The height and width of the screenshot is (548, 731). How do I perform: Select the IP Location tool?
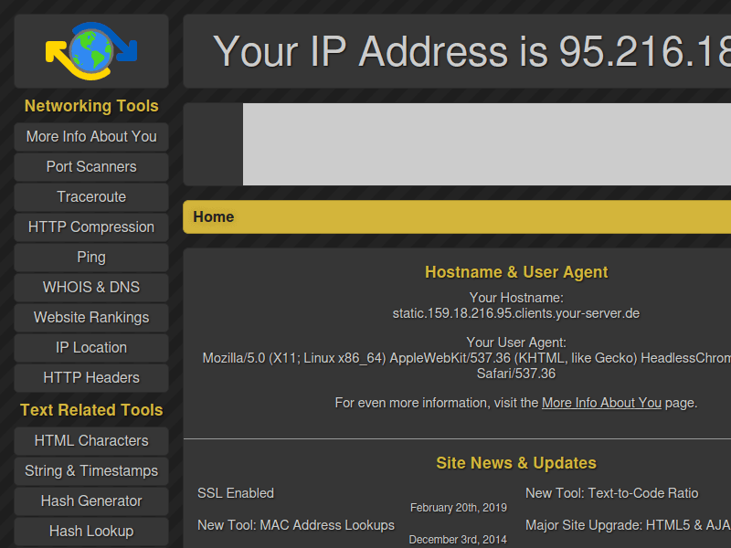coord(91,348)
